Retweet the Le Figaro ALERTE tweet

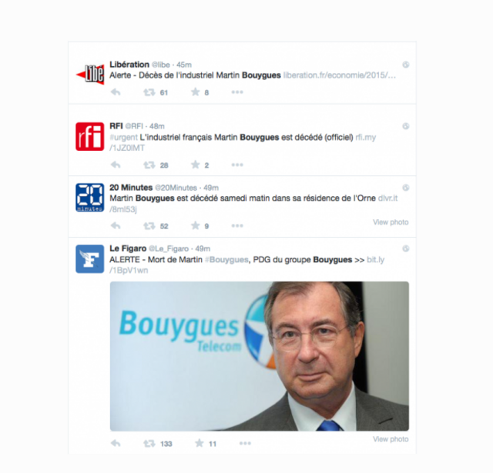point(149,444)
